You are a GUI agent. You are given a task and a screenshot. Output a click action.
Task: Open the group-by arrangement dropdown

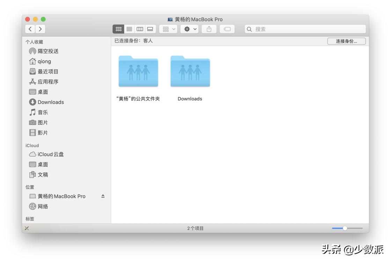pos(168,29)
